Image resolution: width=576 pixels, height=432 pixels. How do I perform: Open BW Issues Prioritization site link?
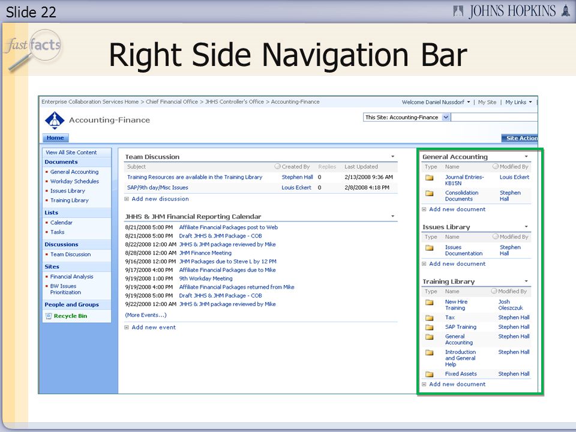65,289
